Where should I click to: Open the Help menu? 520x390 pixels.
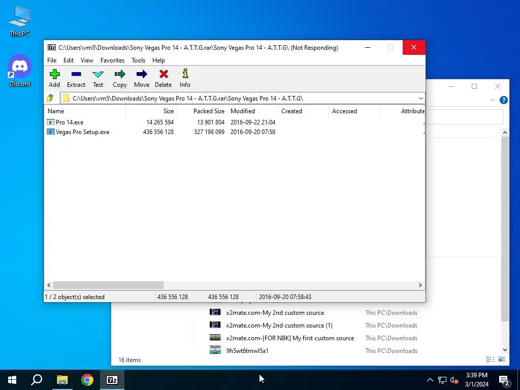point(158,60)
